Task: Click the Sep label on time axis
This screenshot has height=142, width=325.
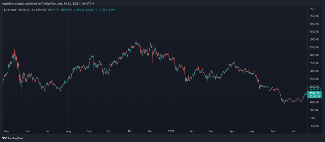Action: [89, 131]
